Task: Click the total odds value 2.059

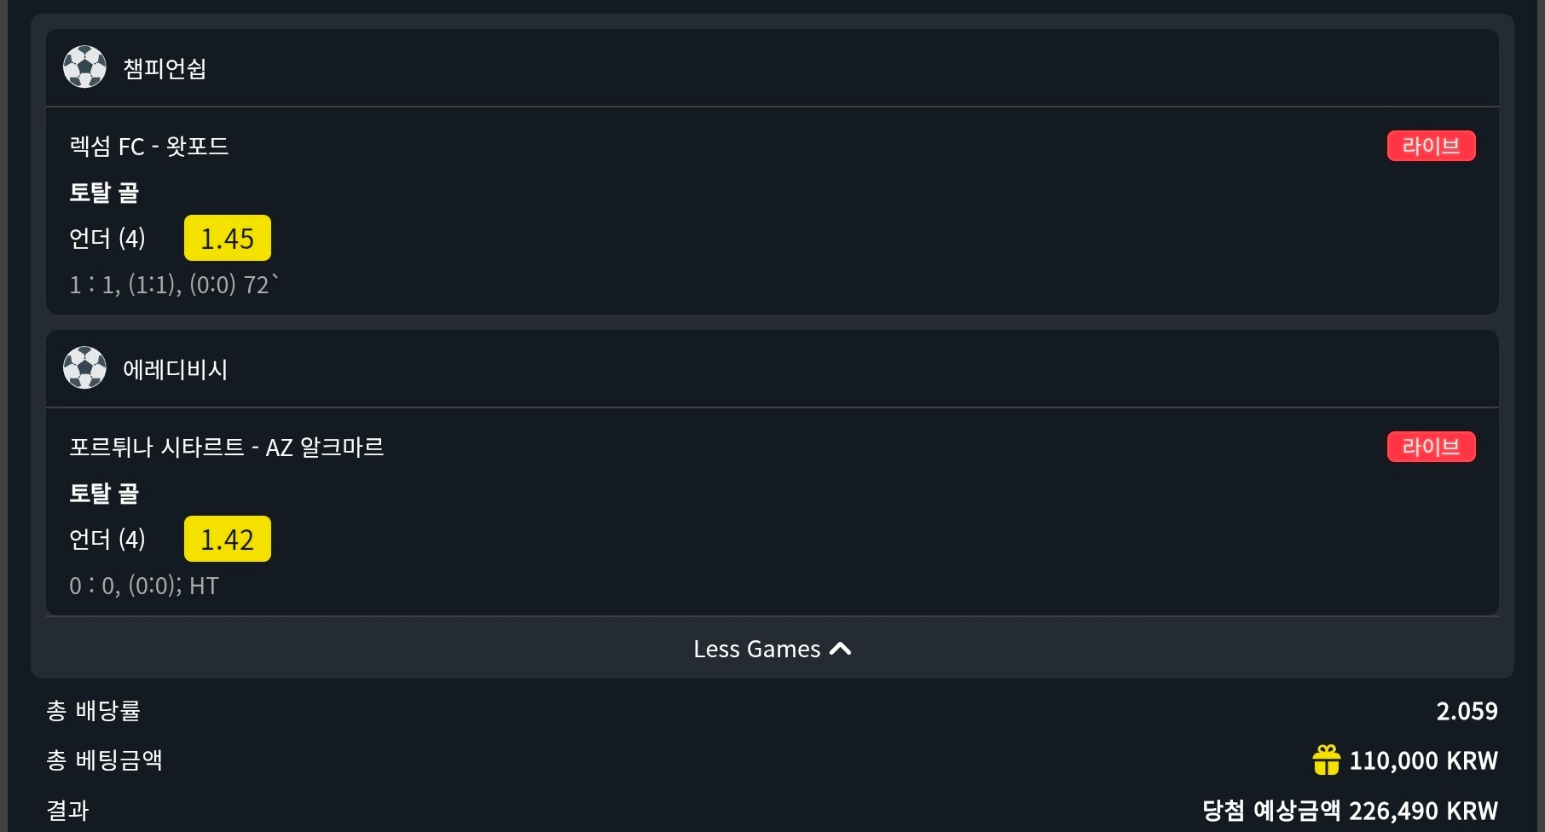Action: (x=1467, y=711)
